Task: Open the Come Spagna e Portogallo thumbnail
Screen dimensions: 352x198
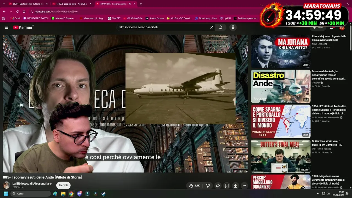Action: (x=281, y=121)
